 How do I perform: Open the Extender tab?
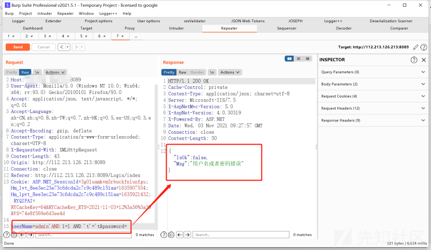[x=53, y=21]
